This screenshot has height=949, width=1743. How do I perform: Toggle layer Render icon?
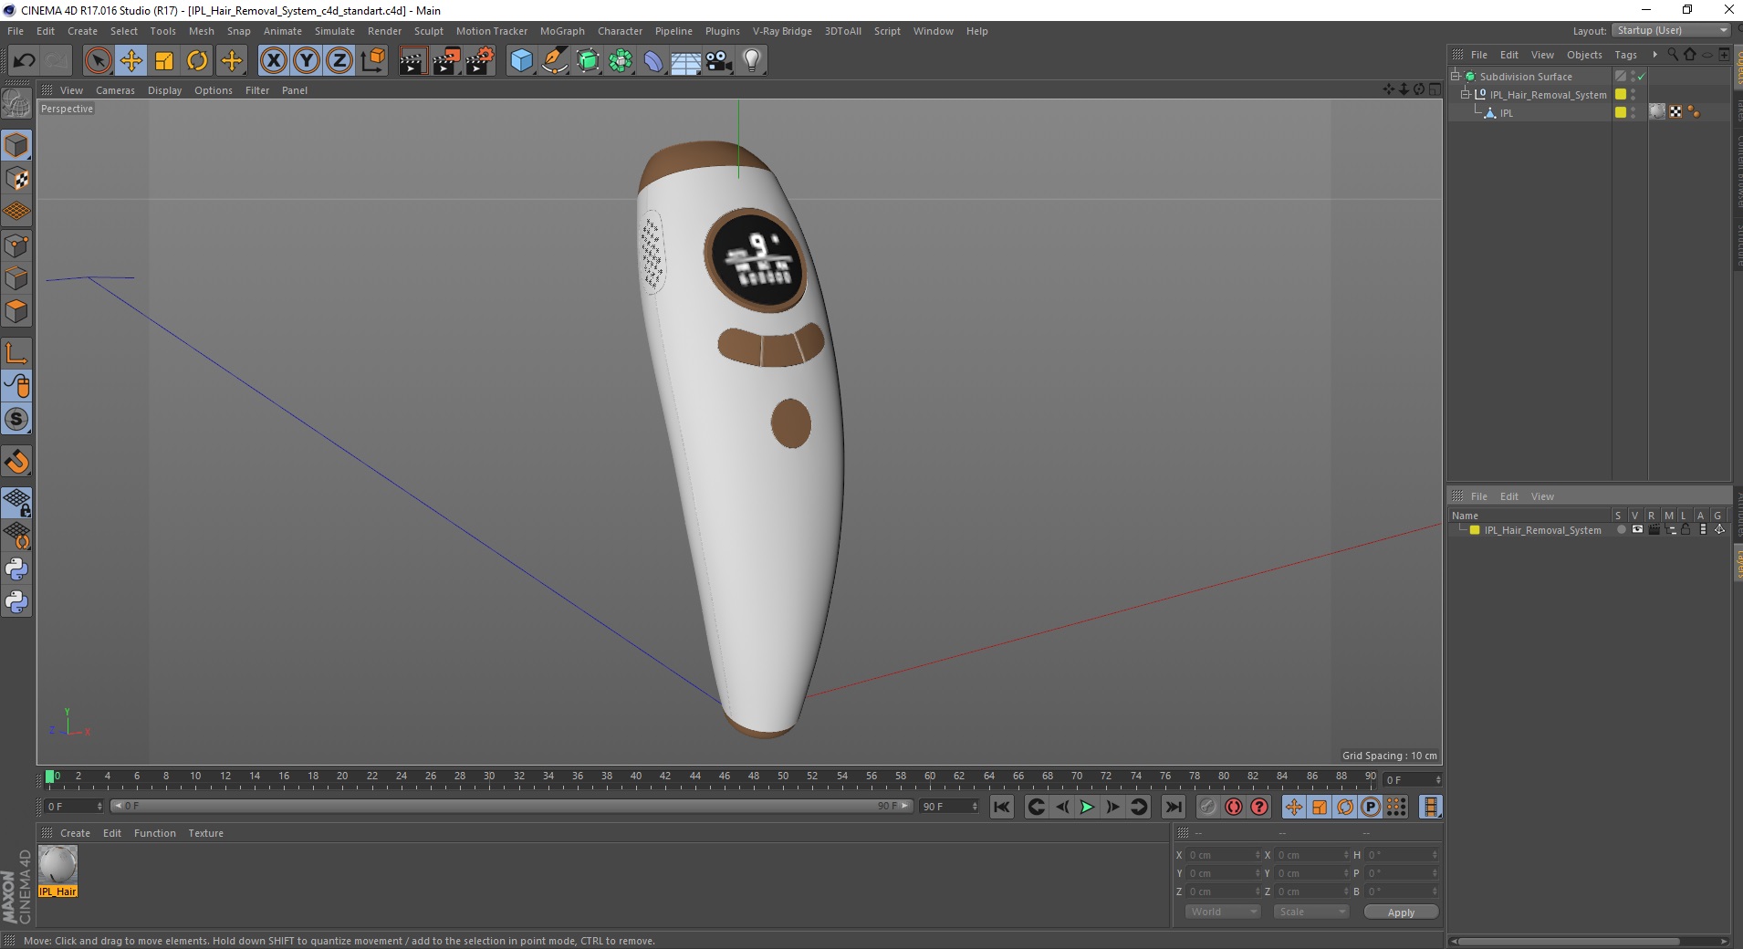pyautogui.click(x=1654, y=530)
